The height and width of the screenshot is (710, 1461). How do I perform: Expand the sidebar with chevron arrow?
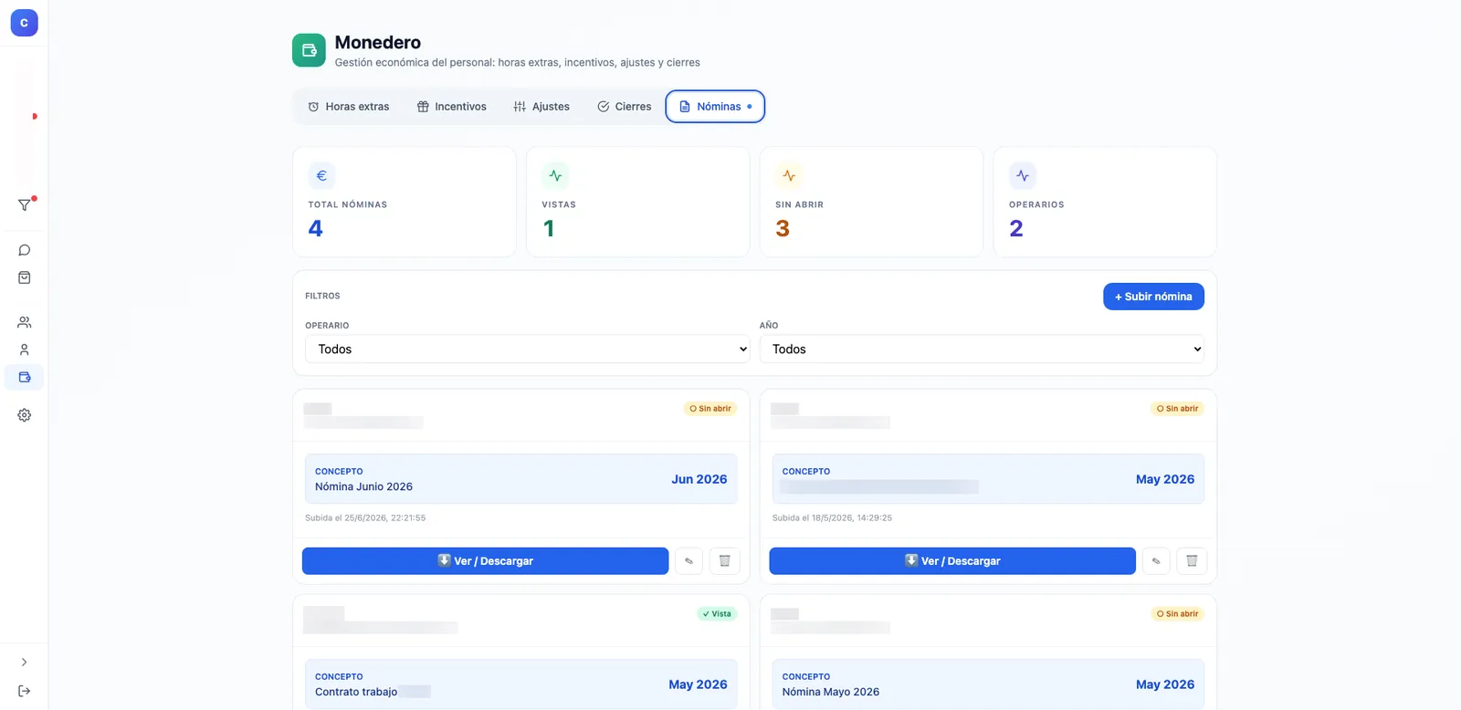25,663
